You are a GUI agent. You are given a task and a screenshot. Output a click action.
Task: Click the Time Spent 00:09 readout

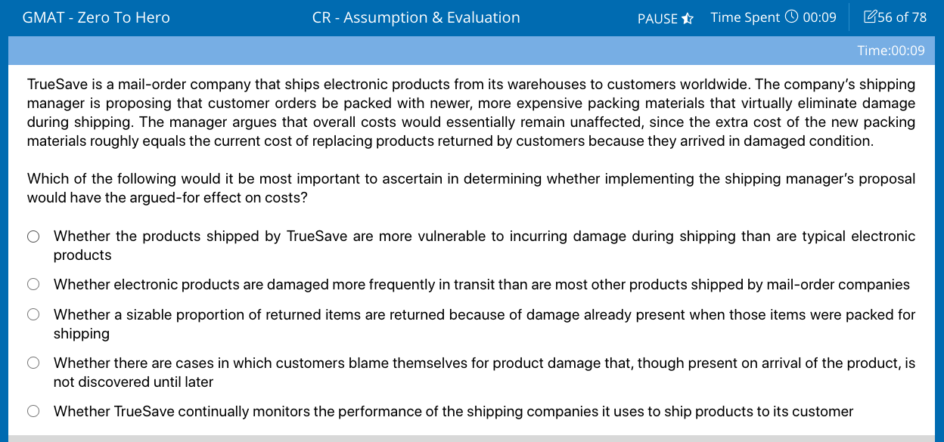[773, 17]
